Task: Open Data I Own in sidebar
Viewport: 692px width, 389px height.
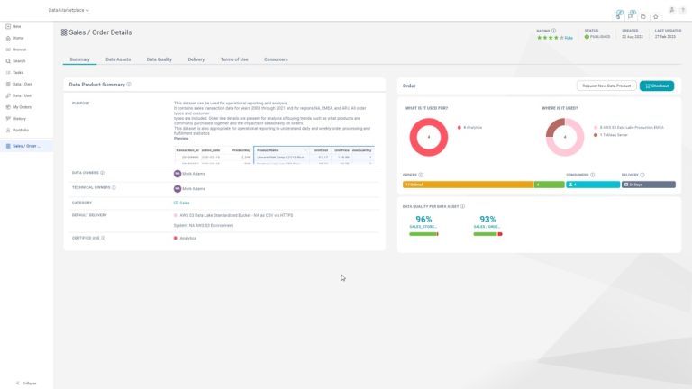Action: pos(19,84)
